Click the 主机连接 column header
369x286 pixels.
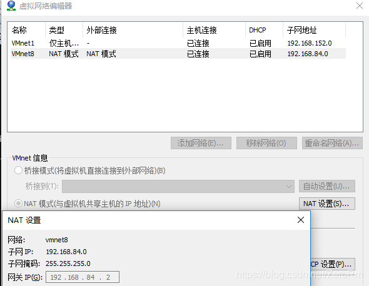(214, 30)
